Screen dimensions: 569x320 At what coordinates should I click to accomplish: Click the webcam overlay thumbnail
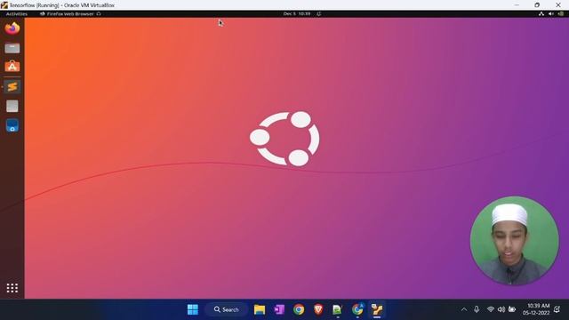514,241
